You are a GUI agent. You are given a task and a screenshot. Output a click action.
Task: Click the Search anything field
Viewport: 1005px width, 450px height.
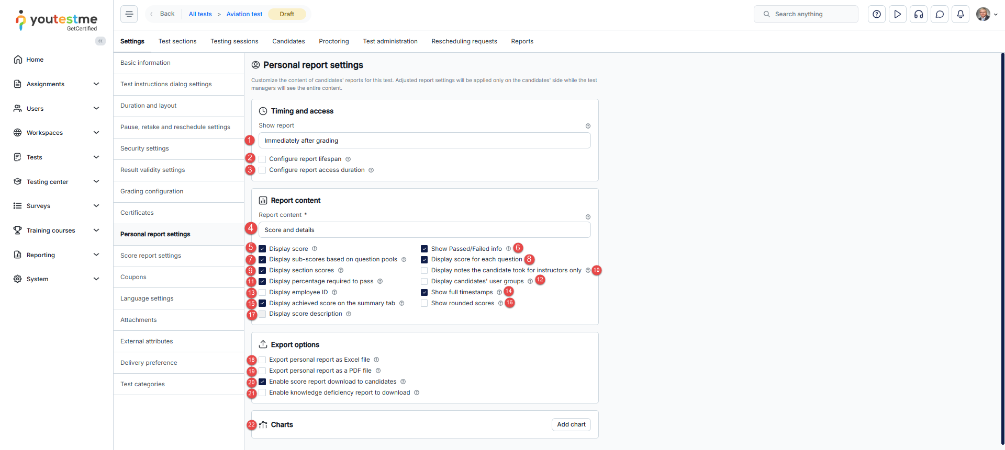[806, 14]
